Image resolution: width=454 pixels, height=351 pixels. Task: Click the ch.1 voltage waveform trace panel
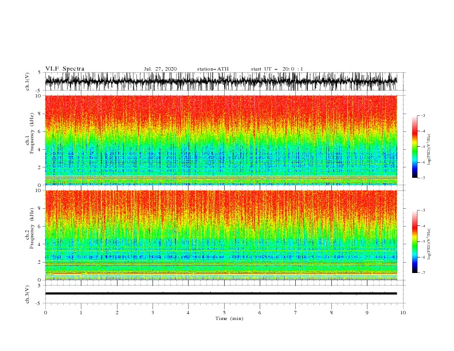click(225, 81)
